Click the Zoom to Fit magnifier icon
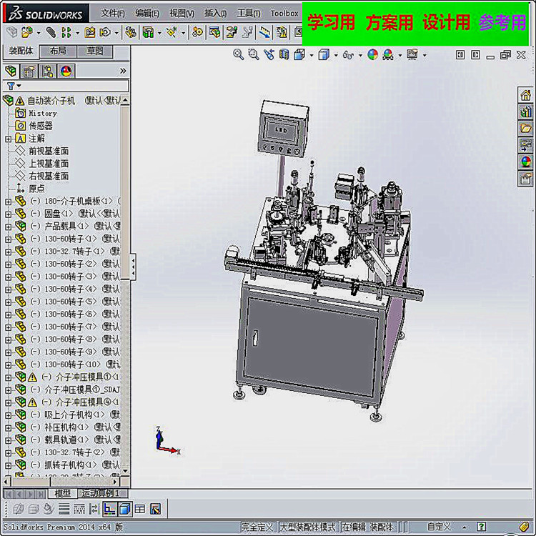Image resolution: width=536 pixels, height=536 pixels. (239, 54)
